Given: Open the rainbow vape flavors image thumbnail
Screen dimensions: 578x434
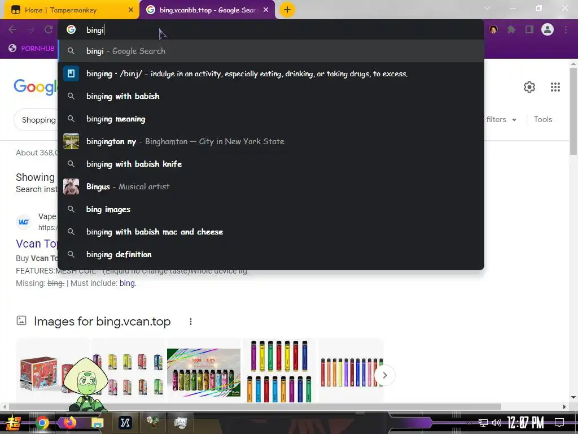Looking at the screenshot, I should (x=203, y=372).
